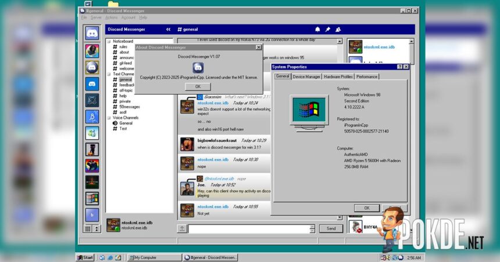Click the Windows 98 monitor image
The height and width of the screenshot is (262, 500).
(309, 113)
